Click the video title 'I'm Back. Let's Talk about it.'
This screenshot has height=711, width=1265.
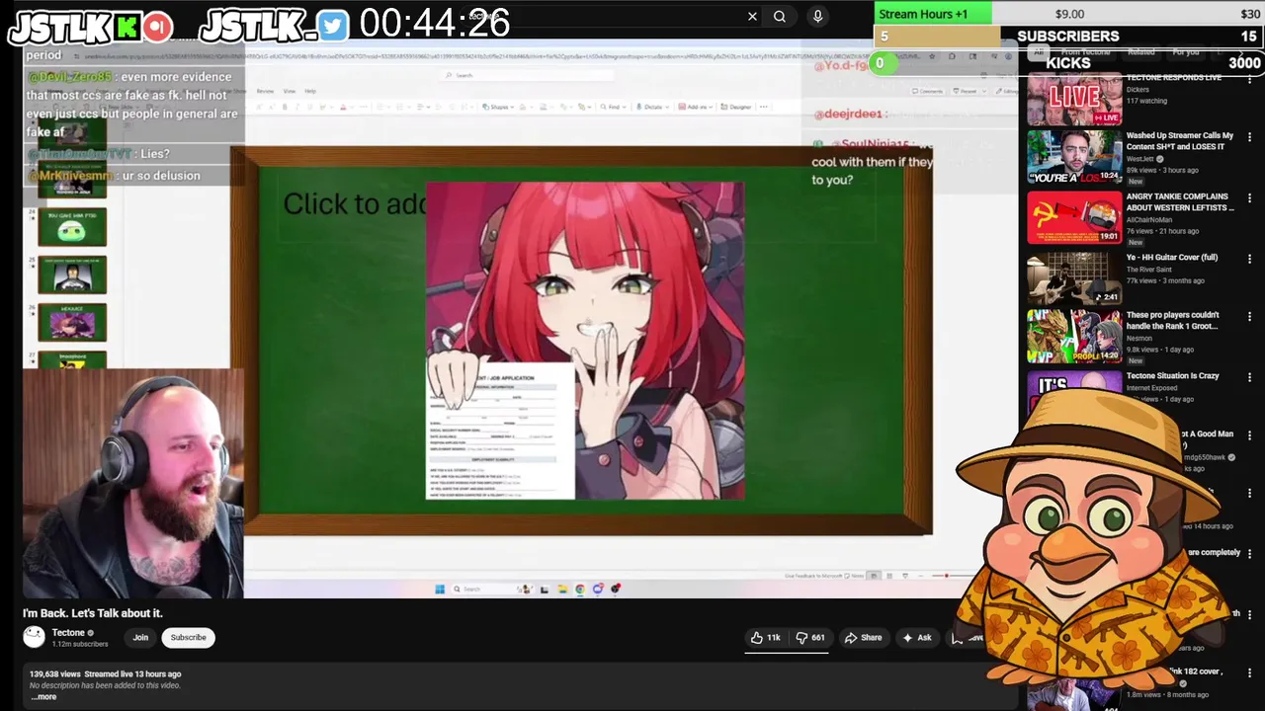93,613
